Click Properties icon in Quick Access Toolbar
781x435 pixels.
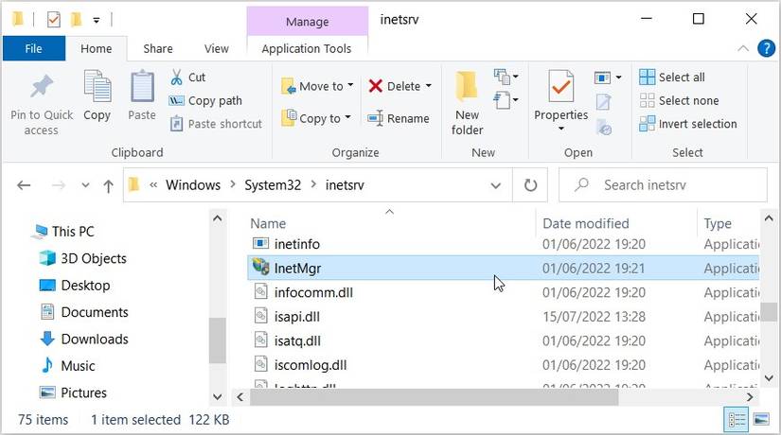pos(53,20)
